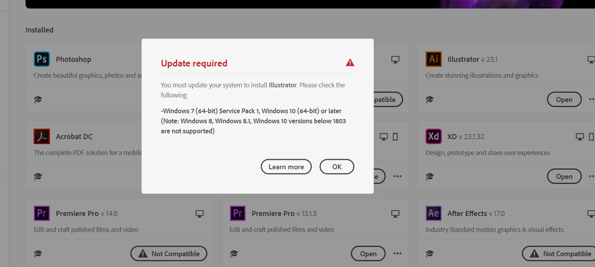
Task: Click 'Design, prototype and share user experiences' text
Action: pos(487,153)
